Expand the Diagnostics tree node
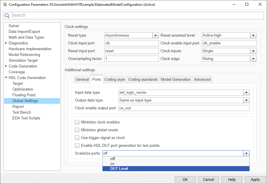Screen dimensions: 267x184 6,43
